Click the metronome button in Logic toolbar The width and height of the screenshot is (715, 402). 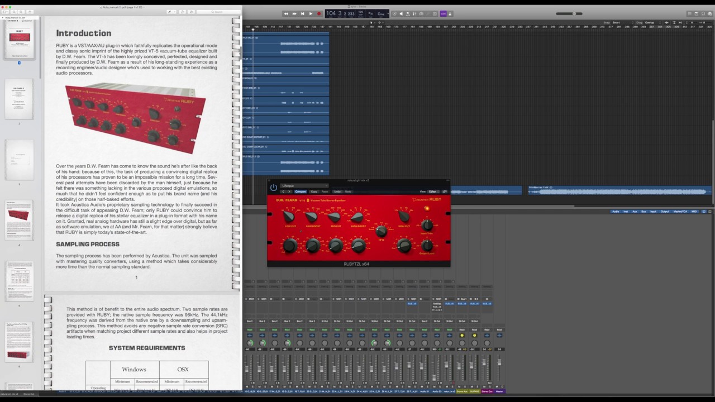pyautogui.click(x=450, y=13)
